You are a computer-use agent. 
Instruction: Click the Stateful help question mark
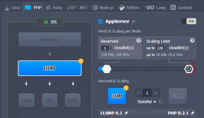[x=160, y=102]
